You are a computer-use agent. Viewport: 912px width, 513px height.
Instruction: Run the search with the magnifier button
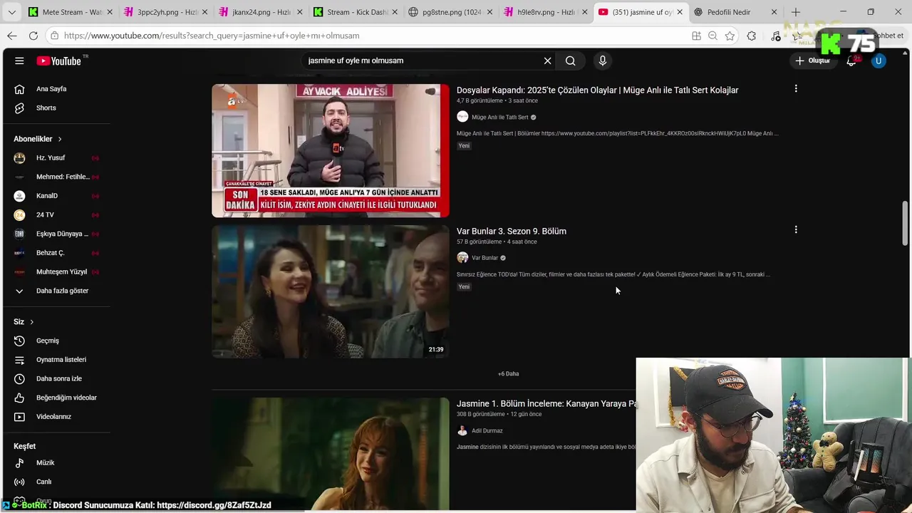coord(570,61)
